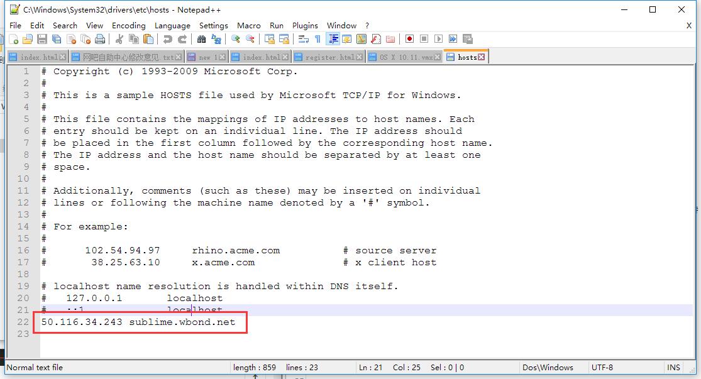Click the Undo arrow icon

[x=167, y=39]
